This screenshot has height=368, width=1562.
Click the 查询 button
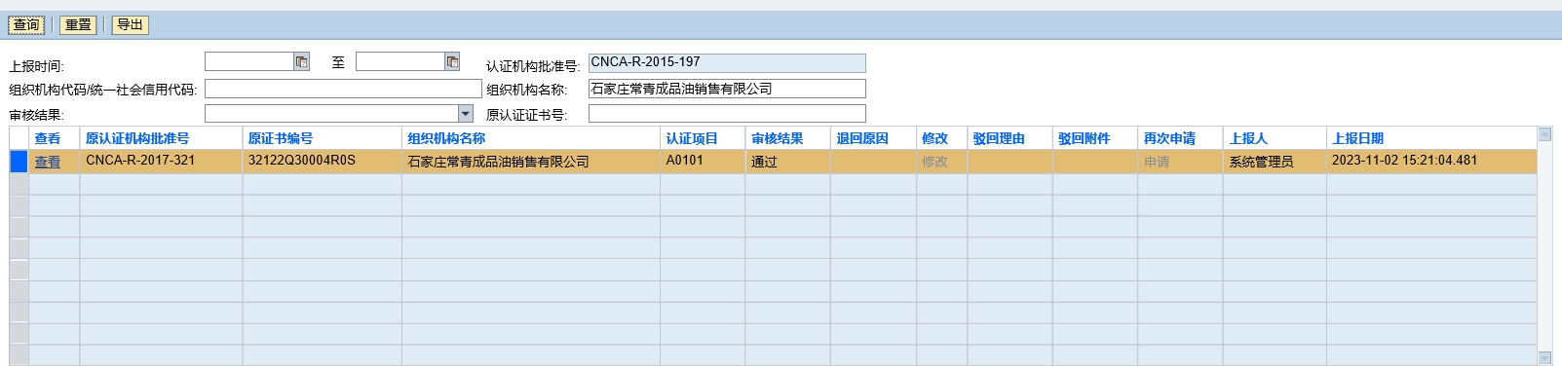point(27,24)
